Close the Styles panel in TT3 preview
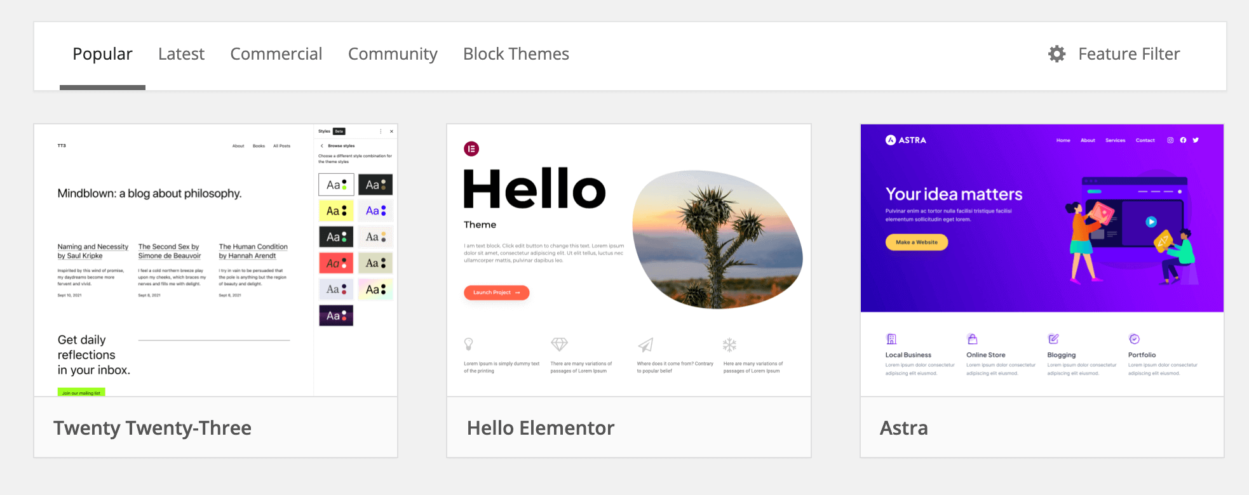Image resolution: width=1249 pixels, height=495 pixels. (x=391, y=131)
